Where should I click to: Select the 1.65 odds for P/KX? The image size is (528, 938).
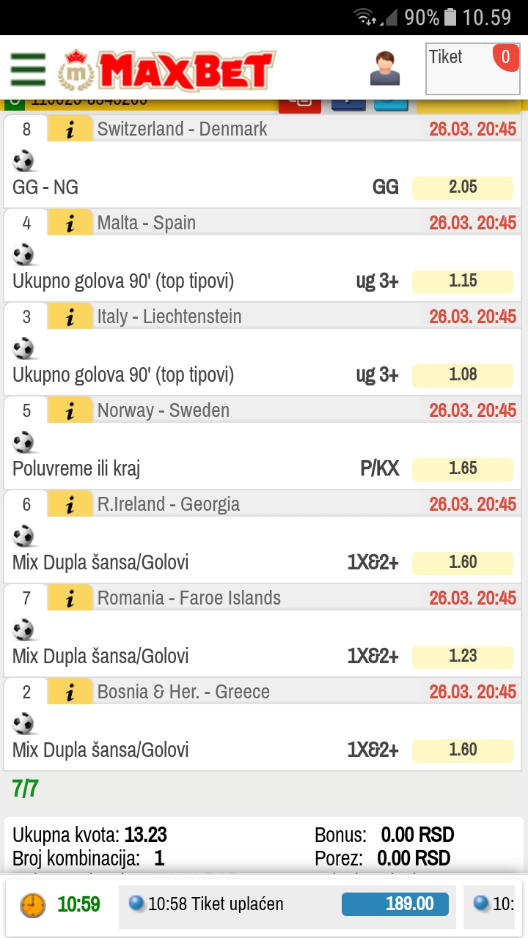(463, 469)
